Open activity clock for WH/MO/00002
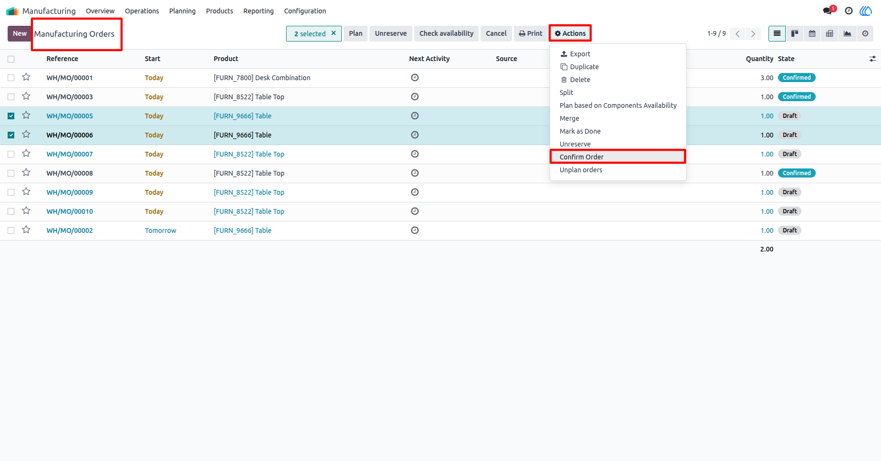This screenshot has height=461, width=881. pos(415,230)
